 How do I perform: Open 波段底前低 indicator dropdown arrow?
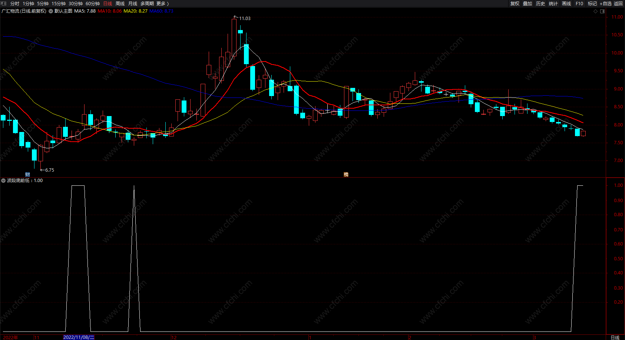pos(3,181)
